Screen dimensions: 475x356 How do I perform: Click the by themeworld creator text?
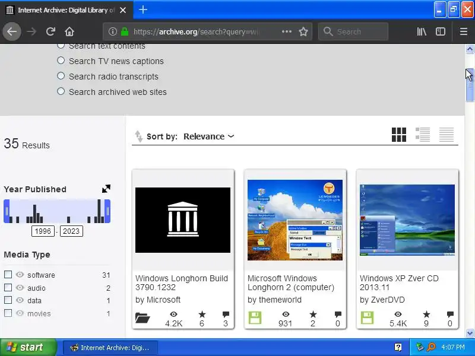coord(274,300)
